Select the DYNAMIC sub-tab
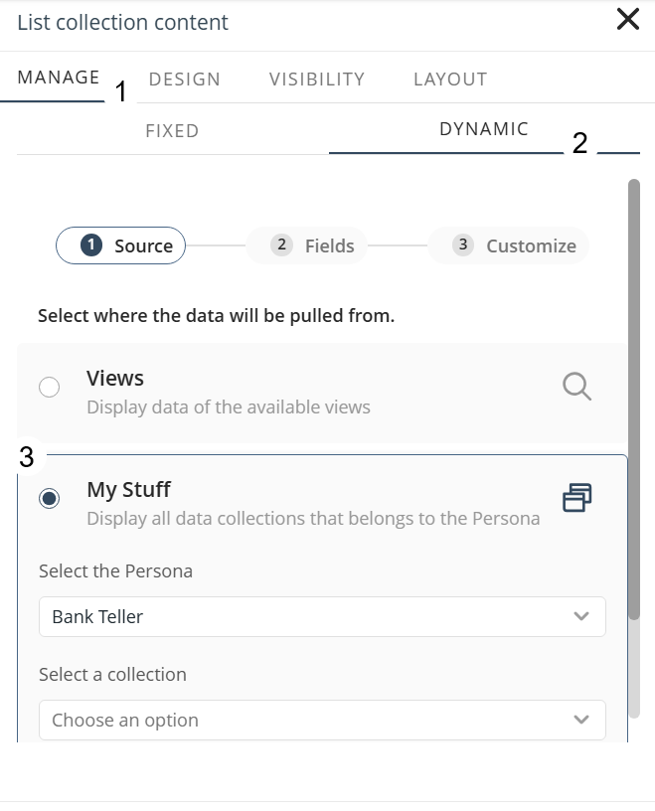 (484, 128)
